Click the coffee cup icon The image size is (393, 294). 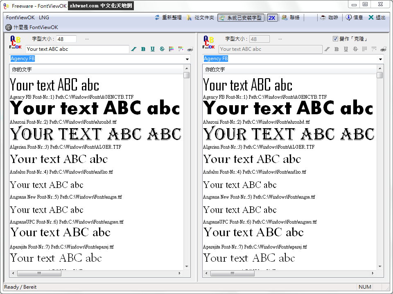pos(323,18)
